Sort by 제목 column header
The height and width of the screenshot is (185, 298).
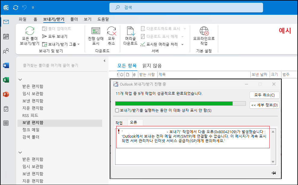coord(162,74)
